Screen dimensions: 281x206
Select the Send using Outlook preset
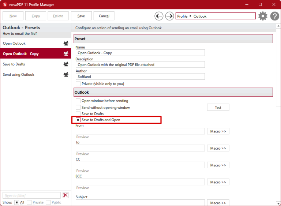[x=19, y=75]
